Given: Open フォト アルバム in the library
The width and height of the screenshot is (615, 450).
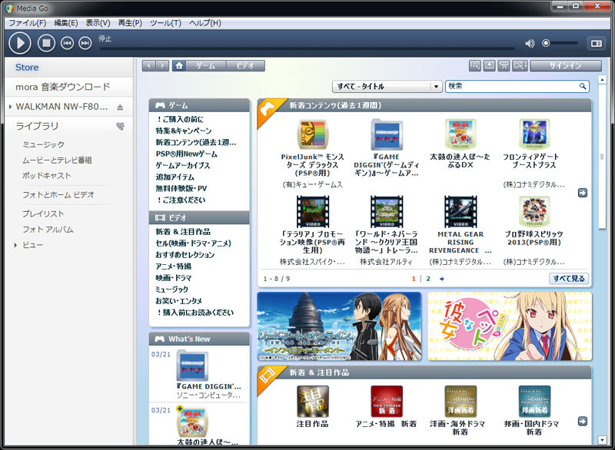Looking at the screenshot, I should pos(48,230).
